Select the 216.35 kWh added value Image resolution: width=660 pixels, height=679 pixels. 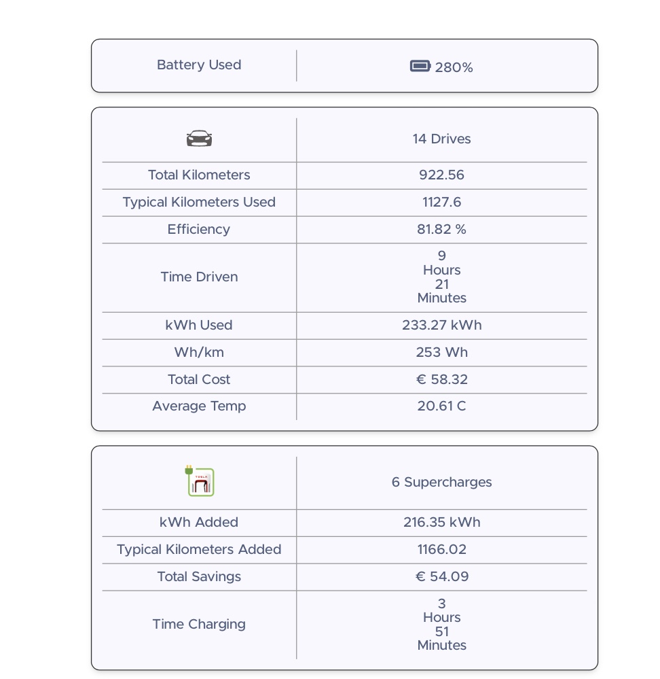point(441,523)
